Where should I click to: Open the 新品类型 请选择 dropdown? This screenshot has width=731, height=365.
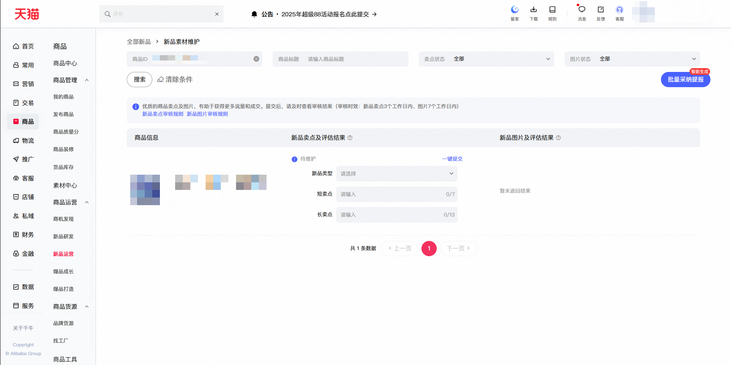pyautogui.click(x=397, y=174)
